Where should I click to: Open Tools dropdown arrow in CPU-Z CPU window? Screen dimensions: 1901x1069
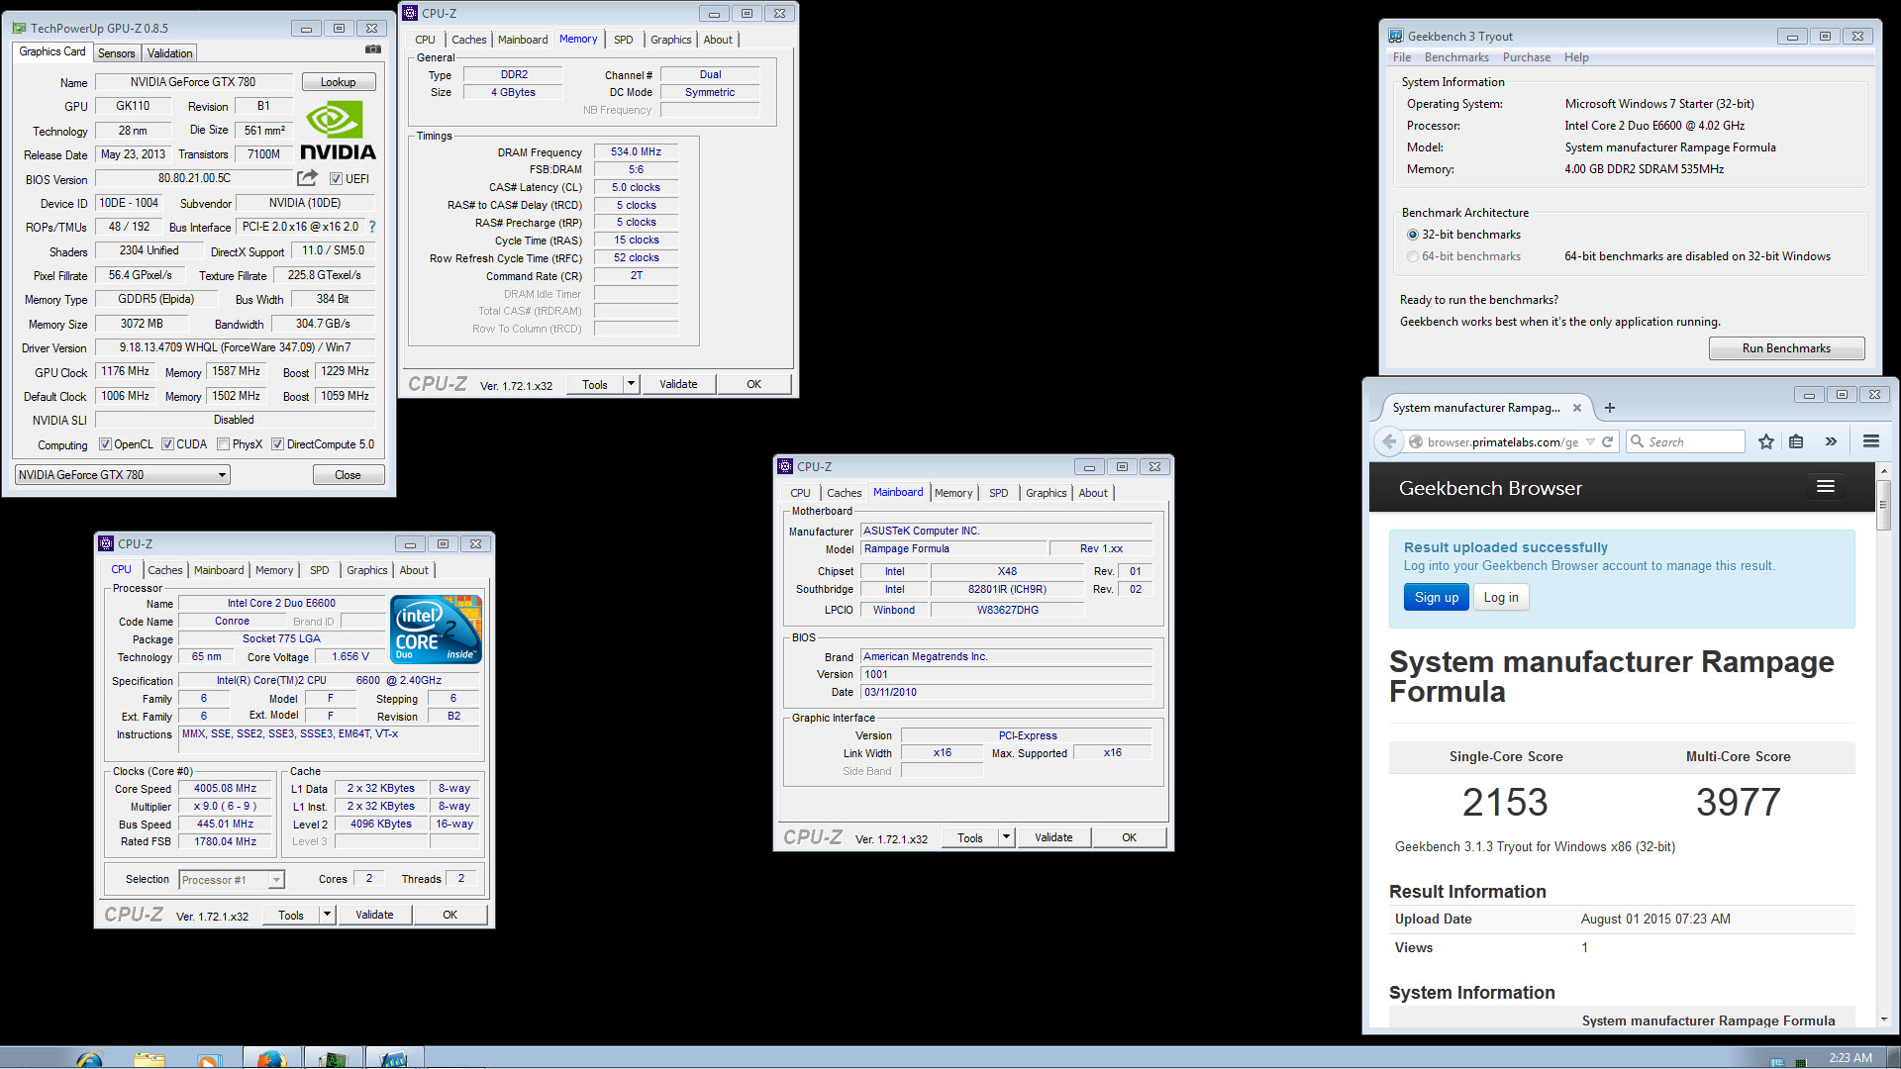pyautogui.click(x=327, y=915)
